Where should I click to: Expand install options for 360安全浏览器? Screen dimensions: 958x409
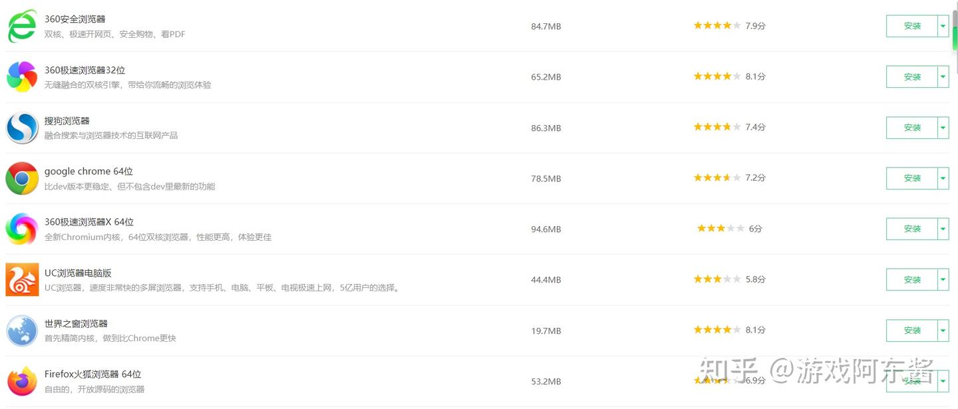pos(943,27)
